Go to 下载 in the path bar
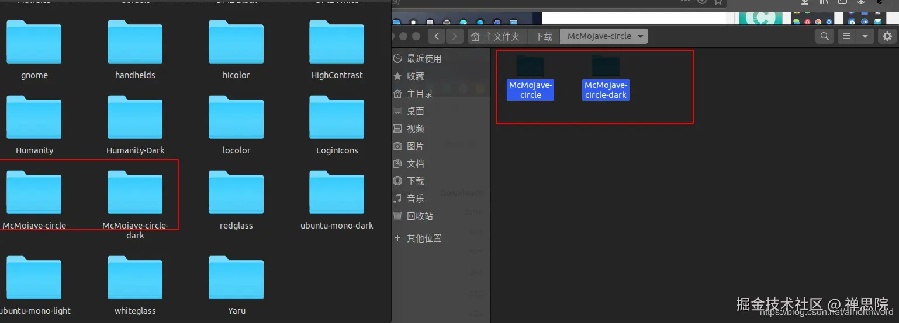The image size is (899, 323). tap(544, 36)
